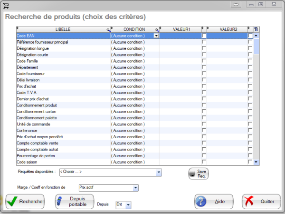Image resolution: width=285 pixels, height=214 pixels.
Task: Click the magnifier icon in LIBELLE header
Action: (108, 30)
